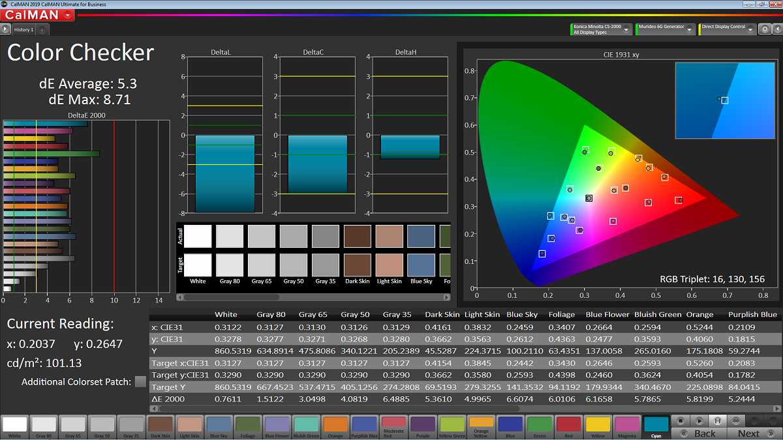Screen dimensions: 783x440
Task: Click the CIE 1931 xy zoom inset
Action: pos(725,100)
